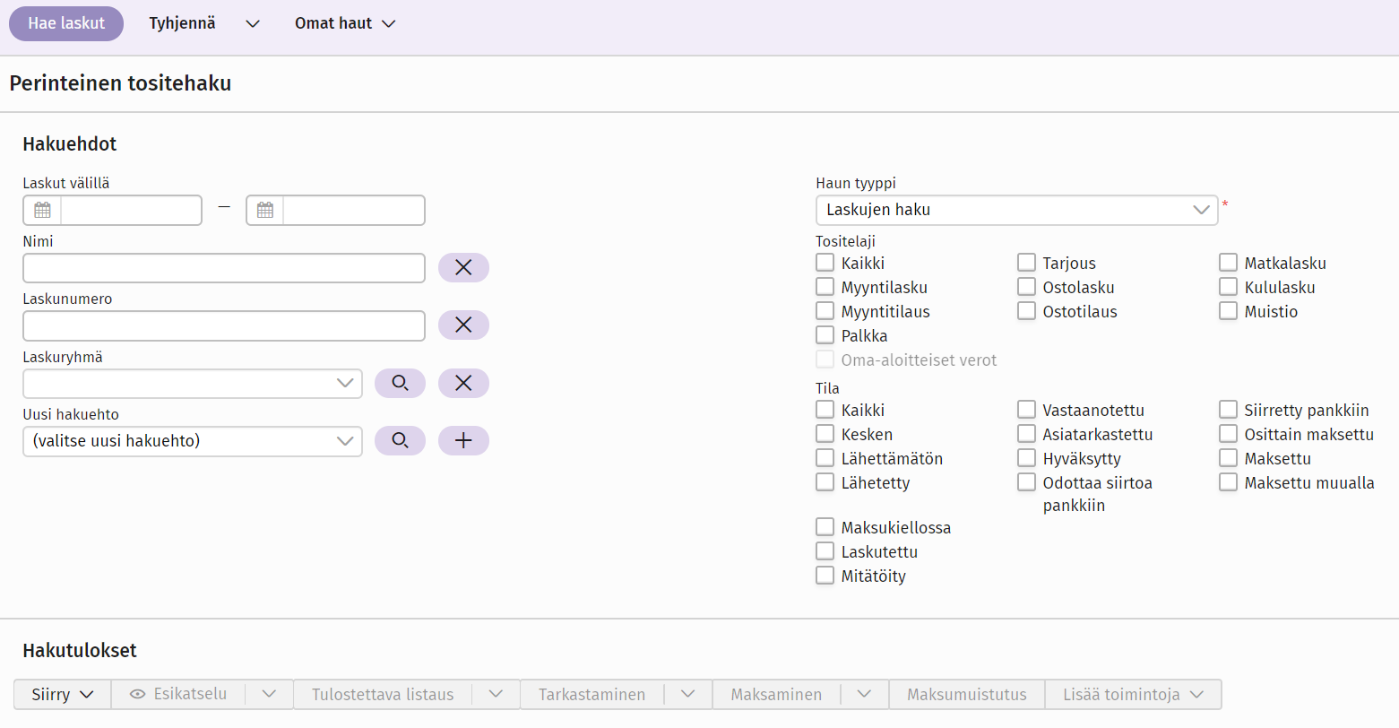
Task: Click the end date input field
Action: point(354,210)
